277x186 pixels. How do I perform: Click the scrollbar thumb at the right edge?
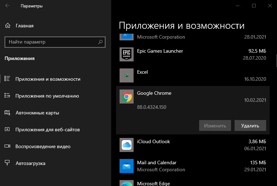(x=276, y=61)
